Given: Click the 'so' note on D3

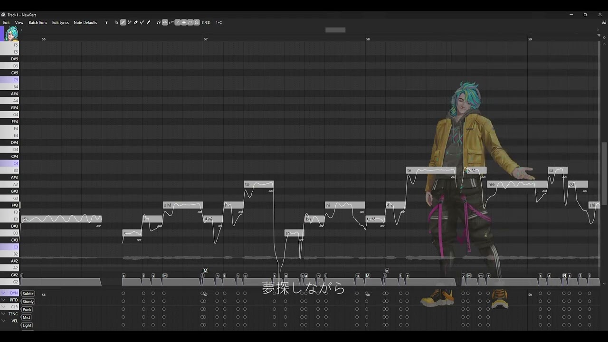Looking at the screenshot, I should coord(294,233).
